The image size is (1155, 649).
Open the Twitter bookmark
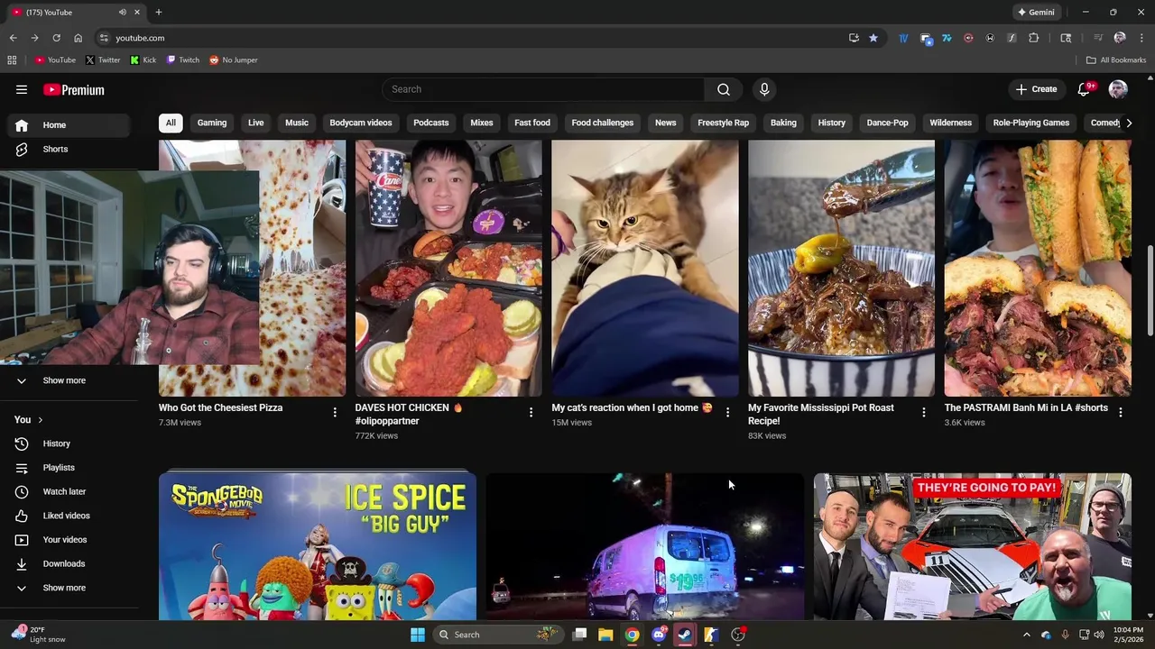[x=103, y=59]
